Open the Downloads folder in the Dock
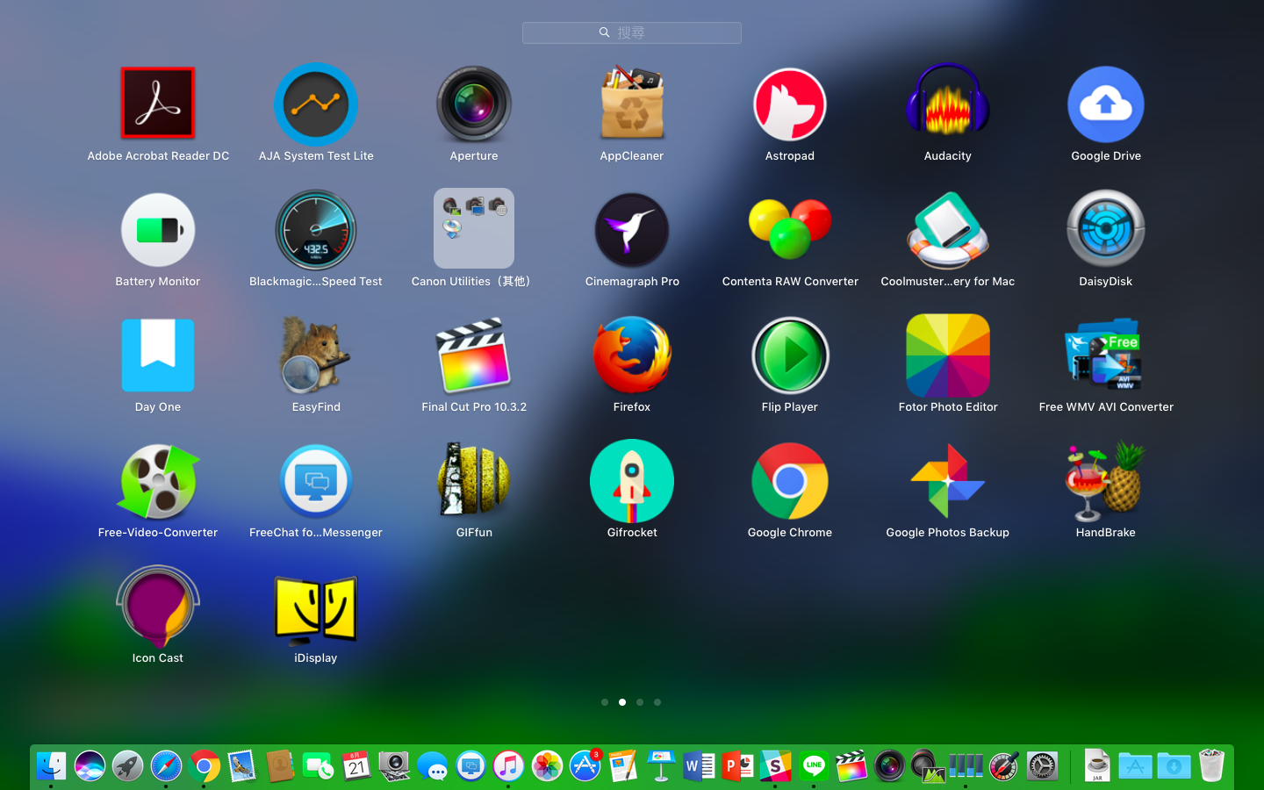Image resolution: width=1264 pixels, height=790 pixels. coord(1174,766)
